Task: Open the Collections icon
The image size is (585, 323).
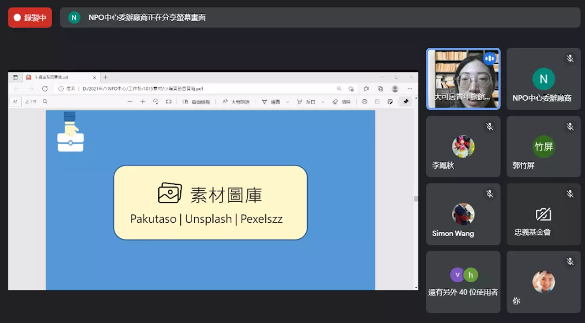Action: (381, 89)
